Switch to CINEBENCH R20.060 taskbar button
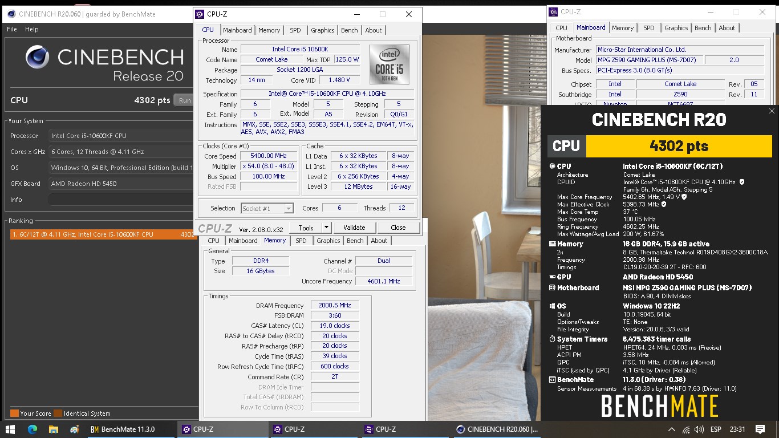Viewport: 779px width, 438px height. coord(496,429)
